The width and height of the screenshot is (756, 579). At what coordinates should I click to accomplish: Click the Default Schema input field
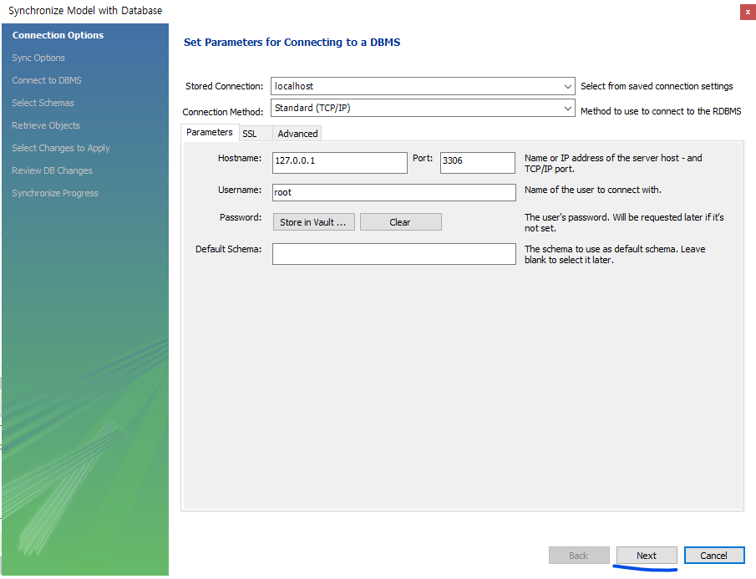(x=394, y=254)
